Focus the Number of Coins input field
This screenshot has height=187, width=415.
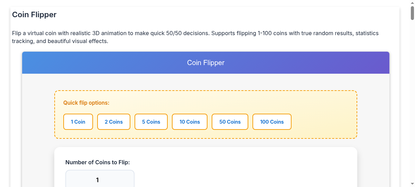pyautogui.click(x=100, y=180)
